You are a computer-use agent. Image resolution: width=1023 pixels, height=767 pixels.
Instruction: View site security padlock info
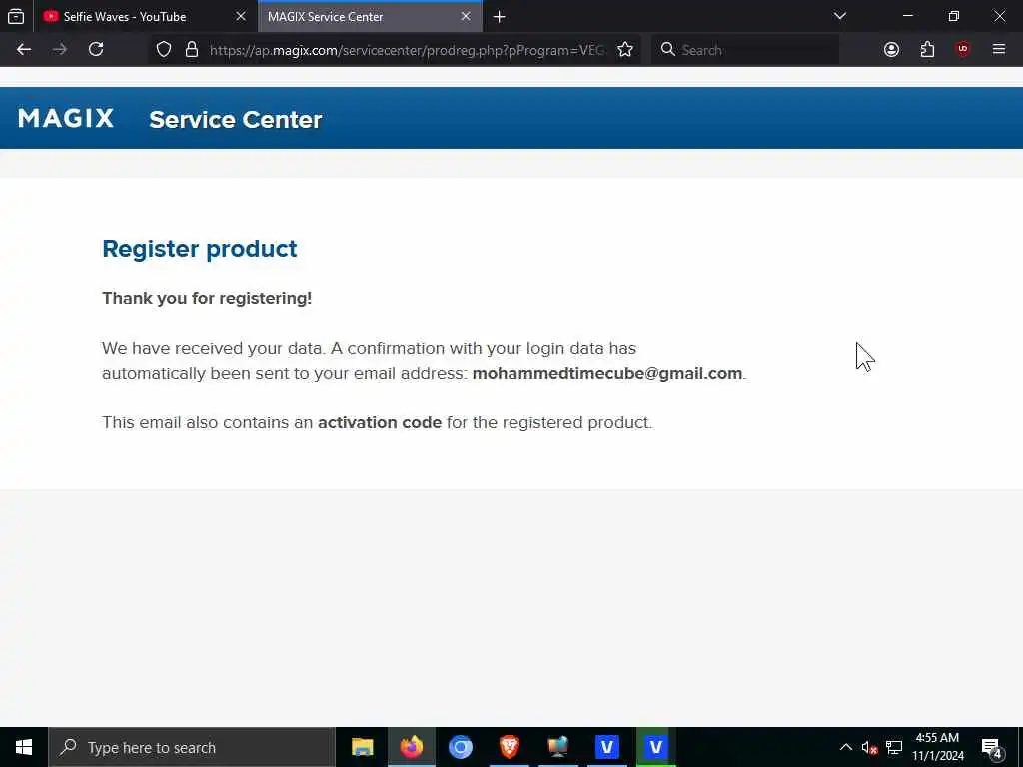coord(191,50)
